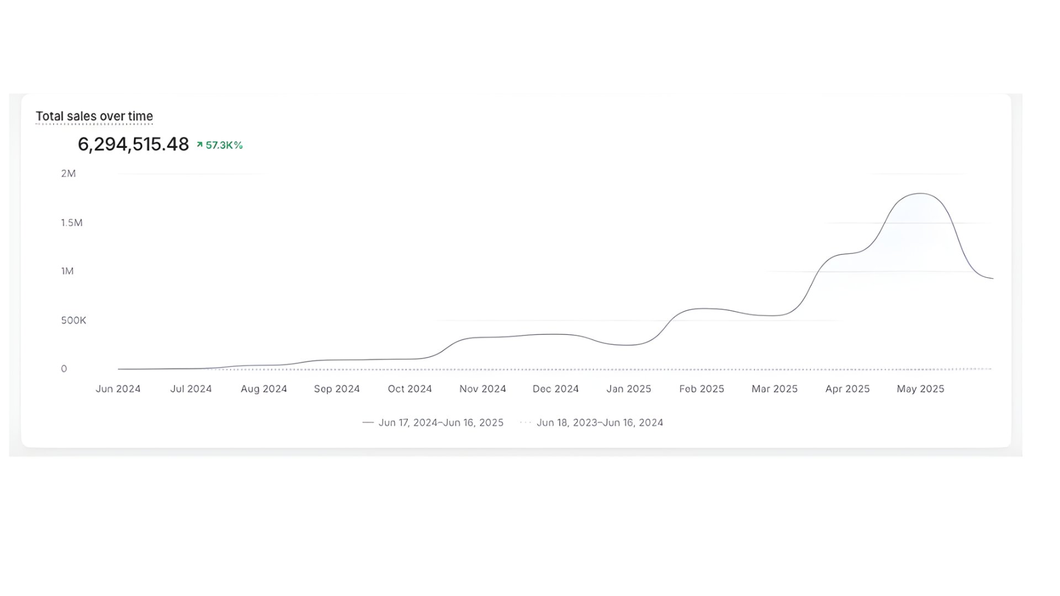Click the upward trend arrow icon beside 57.3K%
This screenshot has width=1060, height=596.
click(199, 145)
